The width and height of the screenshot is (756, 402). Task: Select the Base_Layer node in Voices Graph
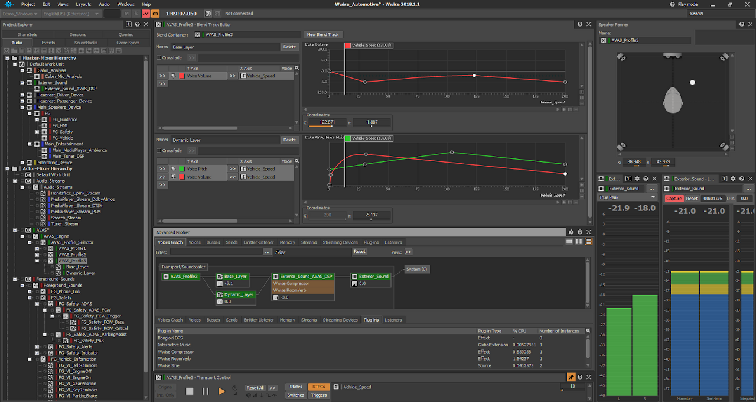pyautogui.click(x=232, y=277)
